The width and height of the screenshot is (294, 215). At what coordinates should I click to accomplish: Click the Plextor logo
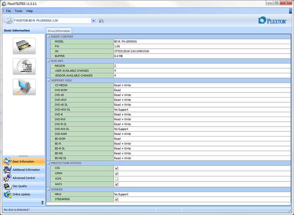pyautogui.click(x=272, y=21)
